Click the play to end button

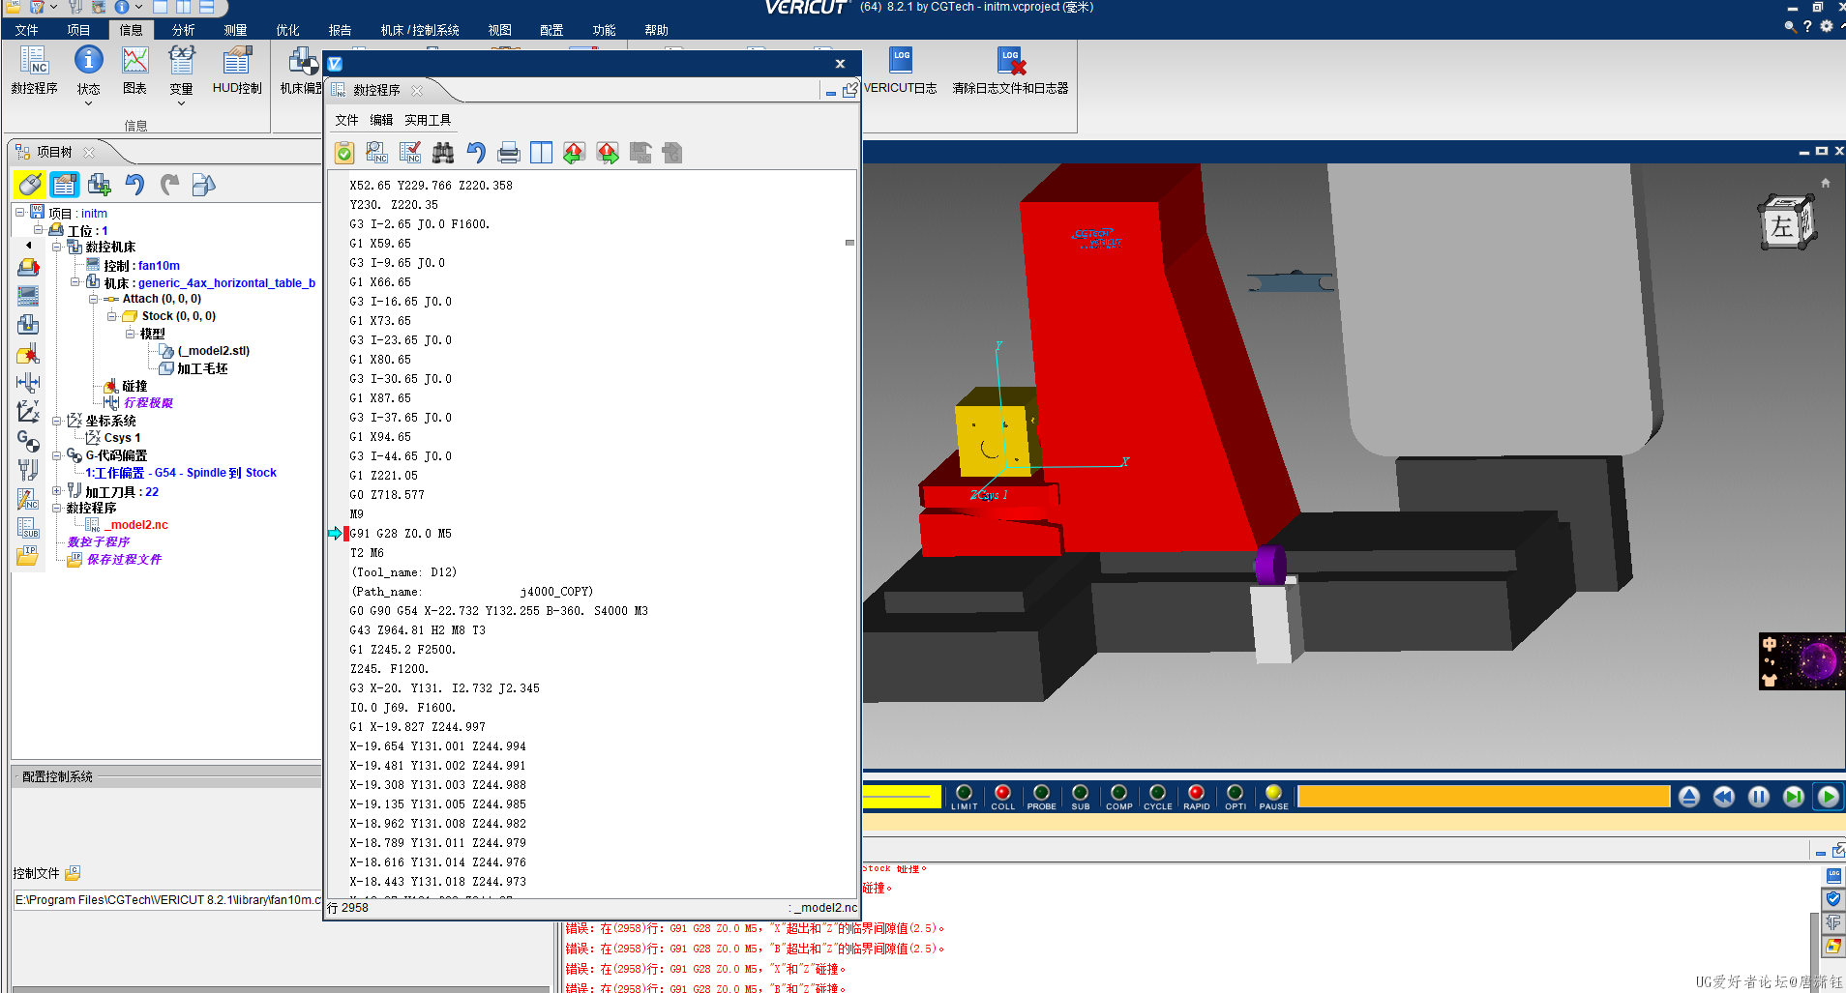coord(1828,797)
